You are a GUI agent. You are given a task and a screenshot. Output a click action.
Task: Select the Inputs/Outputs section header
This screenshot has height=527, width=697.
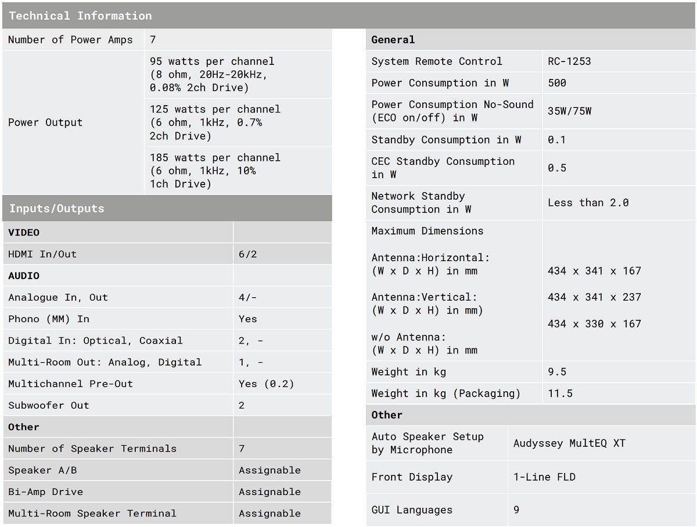pyautogui.click(x=56, y=208)
